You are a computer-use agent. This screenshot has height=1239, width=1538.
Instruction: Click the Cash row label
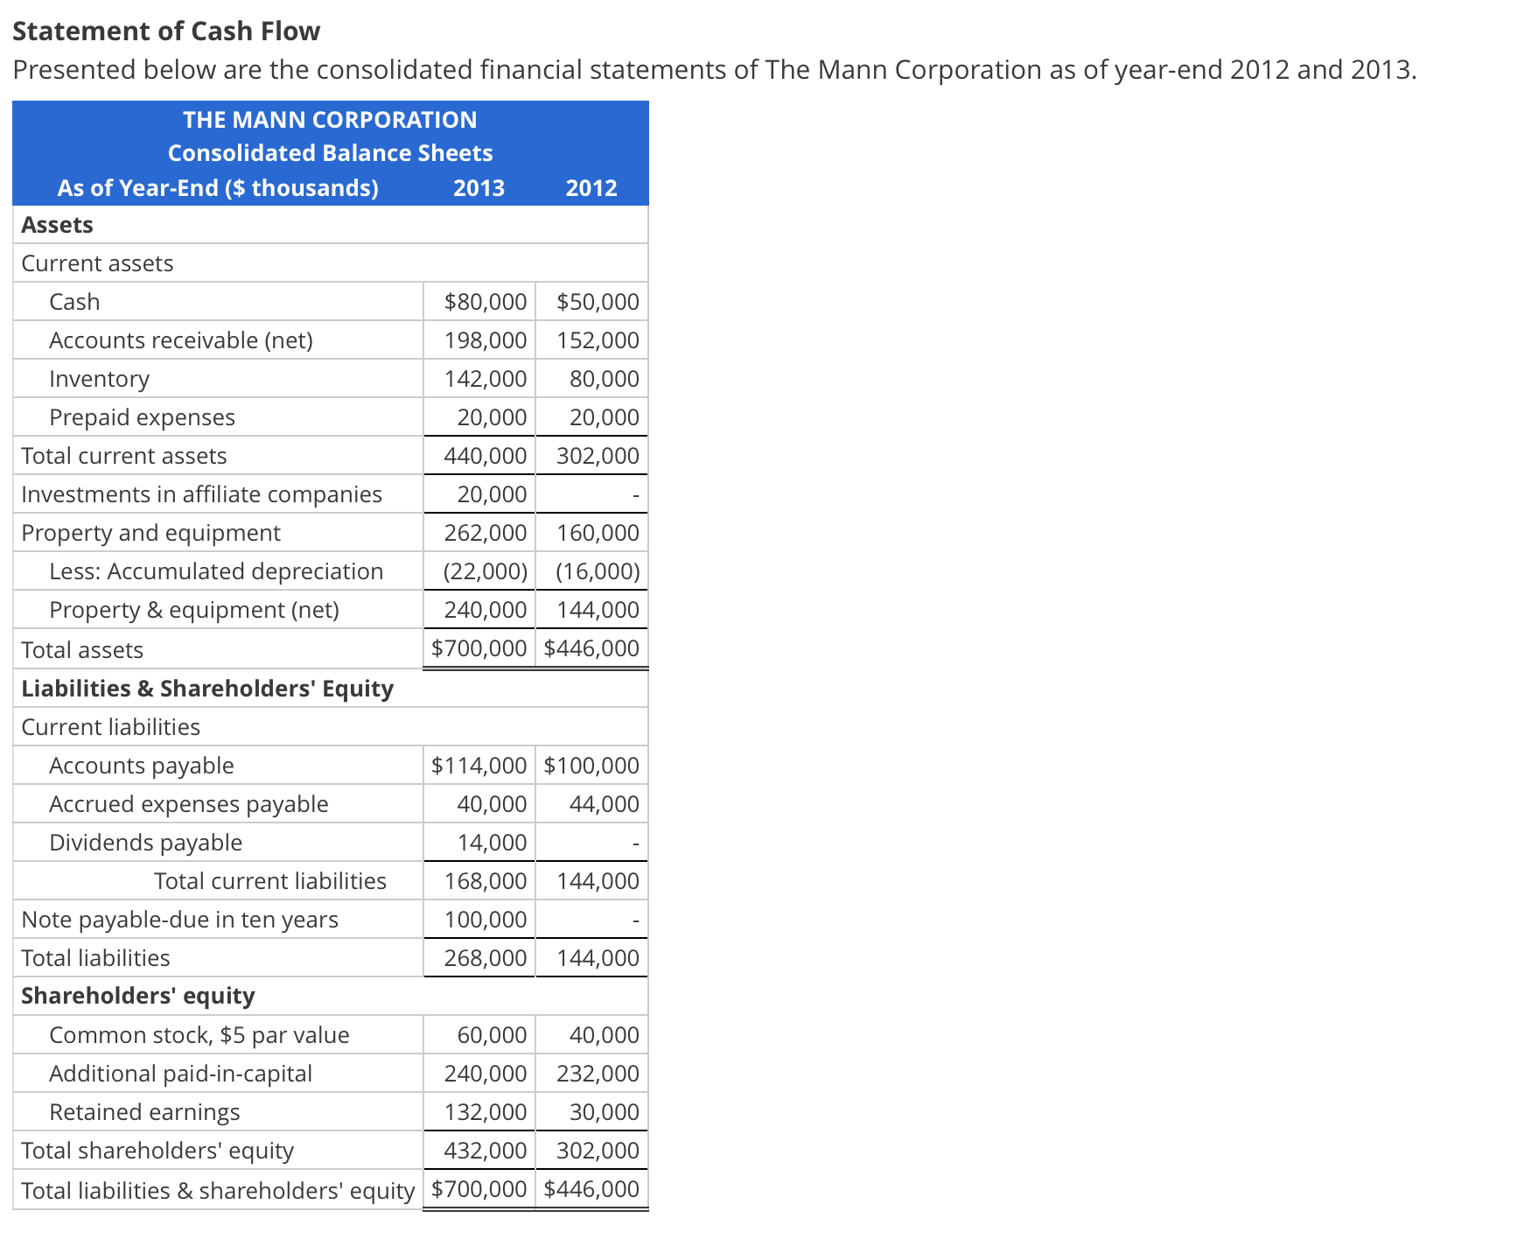click(74, 301)
